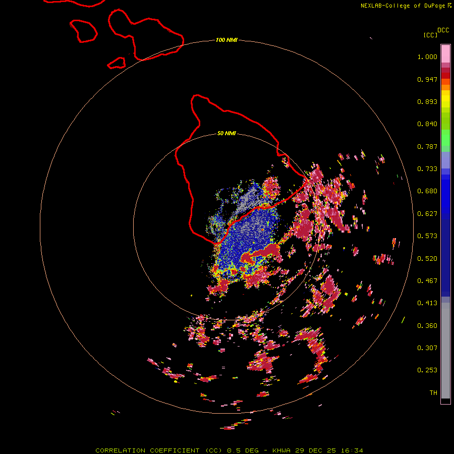The height and width of the screenshot is (454, 454).
Task: Click the KHWA radar site identifier
Action: (281, 450)
